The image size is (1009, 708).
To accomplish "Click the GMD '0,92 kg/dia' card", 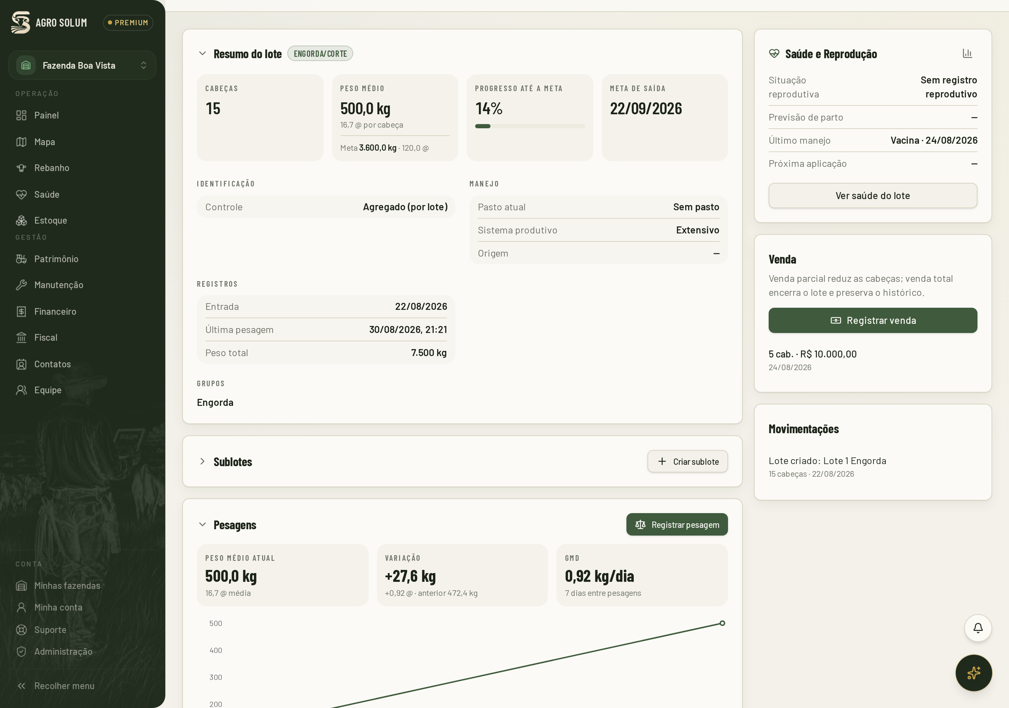I will pyautogui.click(x=641, y=575).
